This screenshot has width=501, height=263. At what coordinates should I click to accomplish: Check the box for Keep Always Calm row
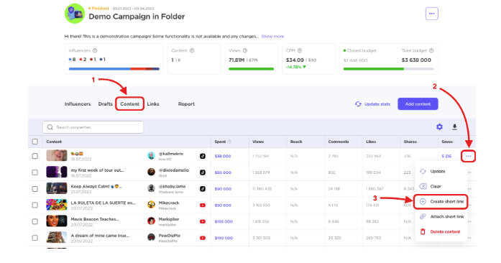(x=35, y=188)
